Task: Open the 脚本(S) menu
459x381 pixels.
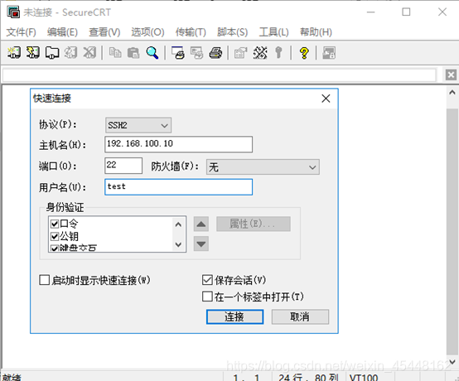Action: pyautogui.click(x=233, y=32)
